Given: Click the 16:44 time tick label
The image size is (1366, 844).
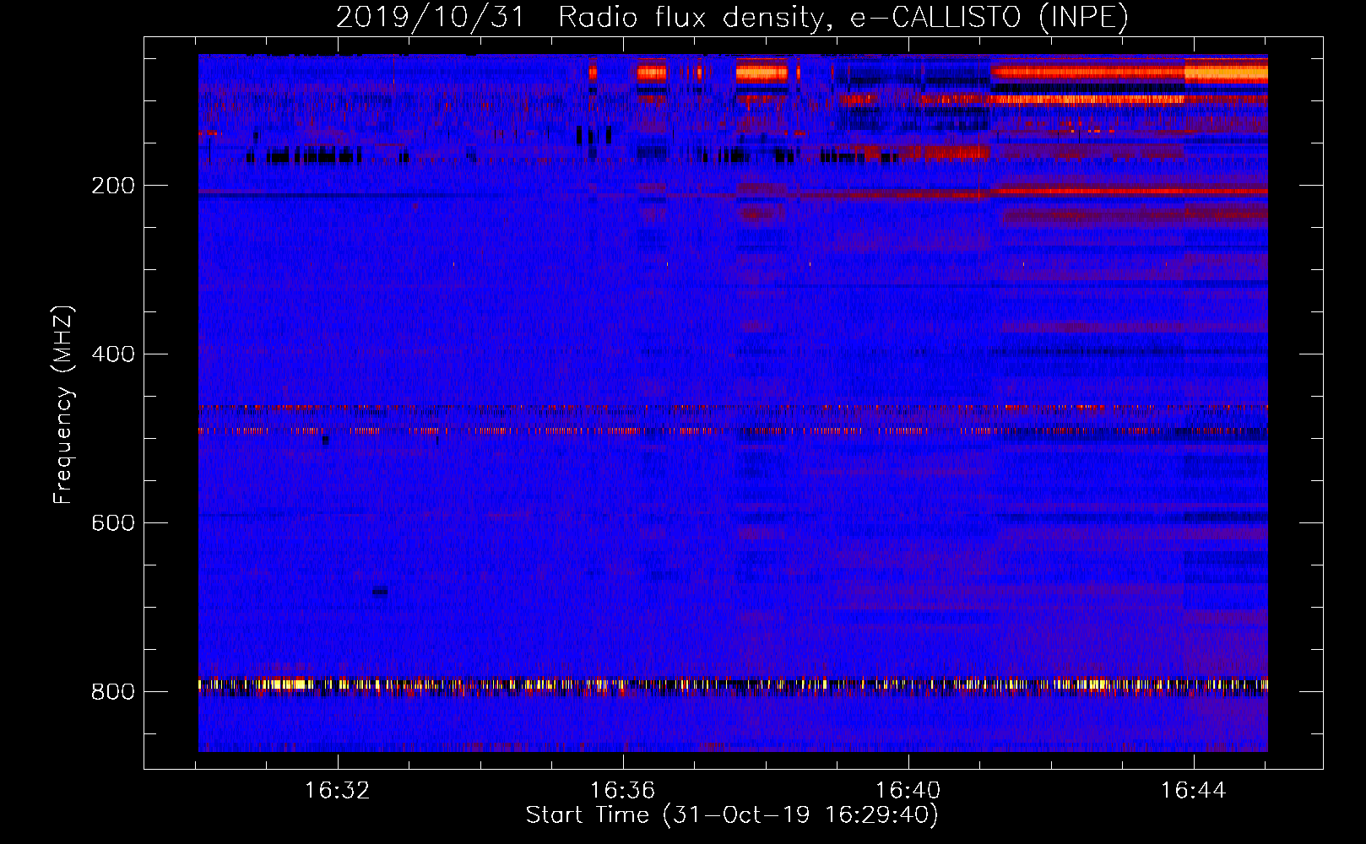Looking at the screenshot, I should 1194,791.
